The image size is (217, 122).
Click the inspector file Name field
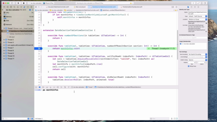tap(197, 13)
